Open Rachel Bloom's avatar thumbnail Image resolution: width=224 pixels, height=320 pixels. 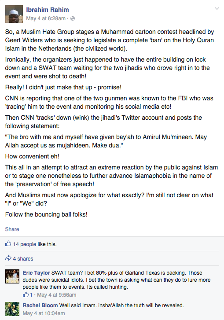pos(12,309)
